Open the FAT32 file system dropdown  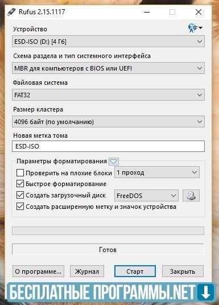pos(108,95)
